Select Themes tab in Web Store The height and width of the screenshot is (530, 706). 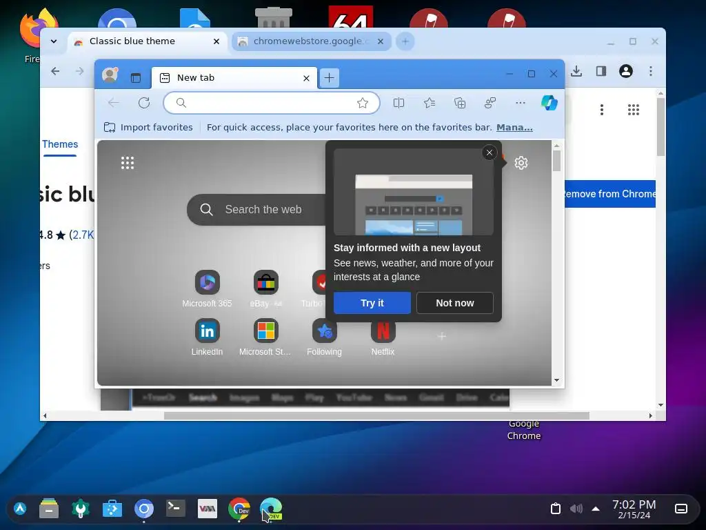point(60,144)
